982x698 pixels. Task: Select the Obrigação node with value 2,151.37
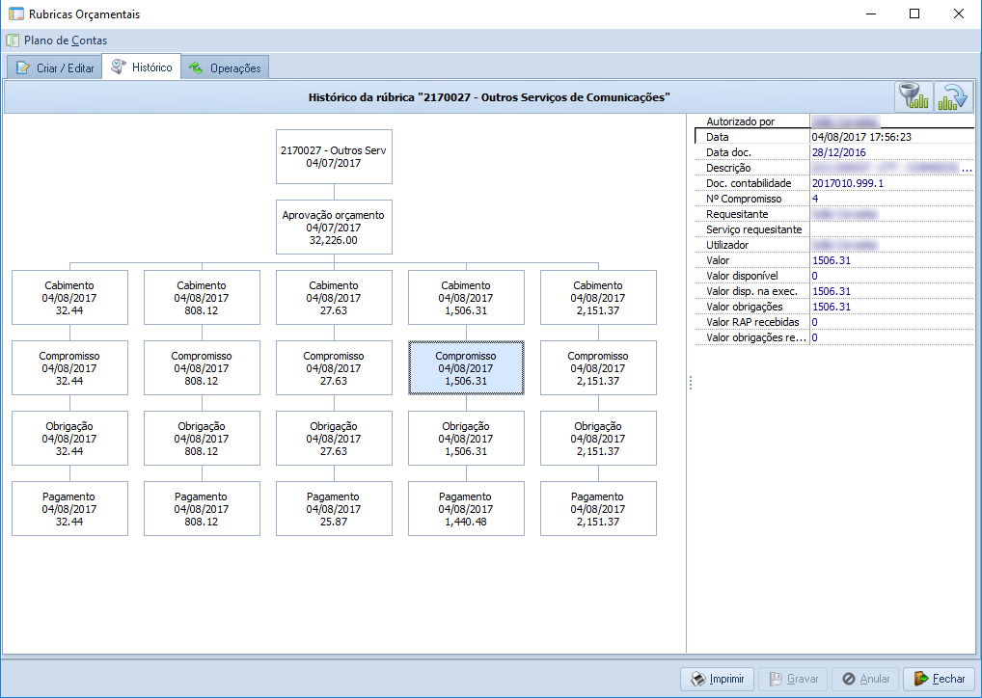click(x=598, y=439)
